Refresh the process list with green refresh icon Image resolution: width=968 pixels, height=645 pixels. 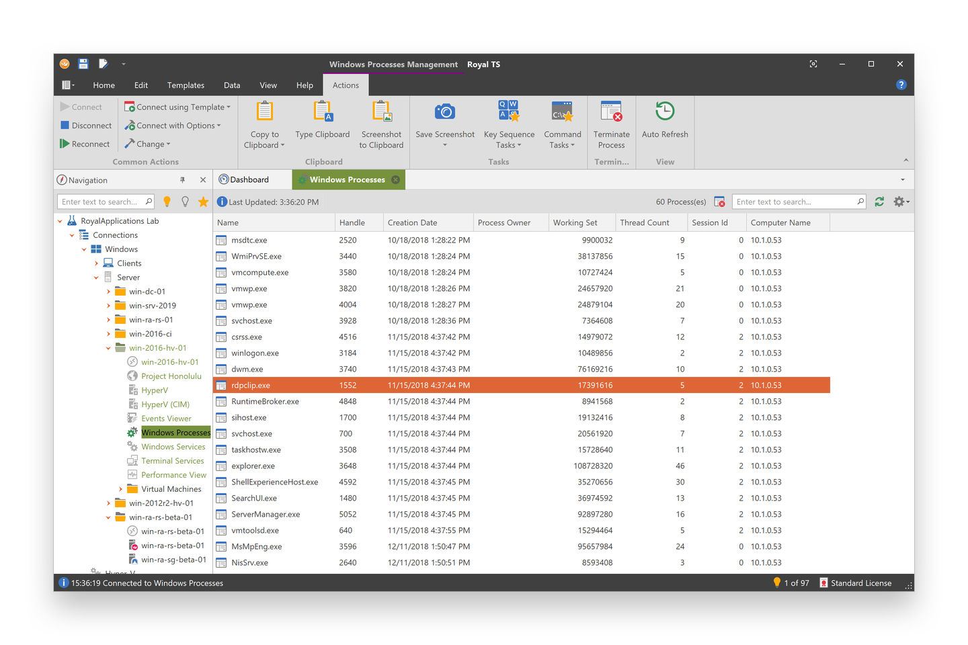click(879, 201)
